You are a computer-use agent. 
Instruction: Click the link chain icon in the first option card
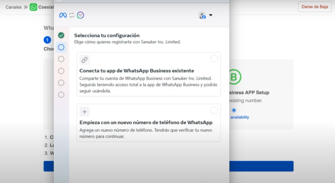(84, 60)
